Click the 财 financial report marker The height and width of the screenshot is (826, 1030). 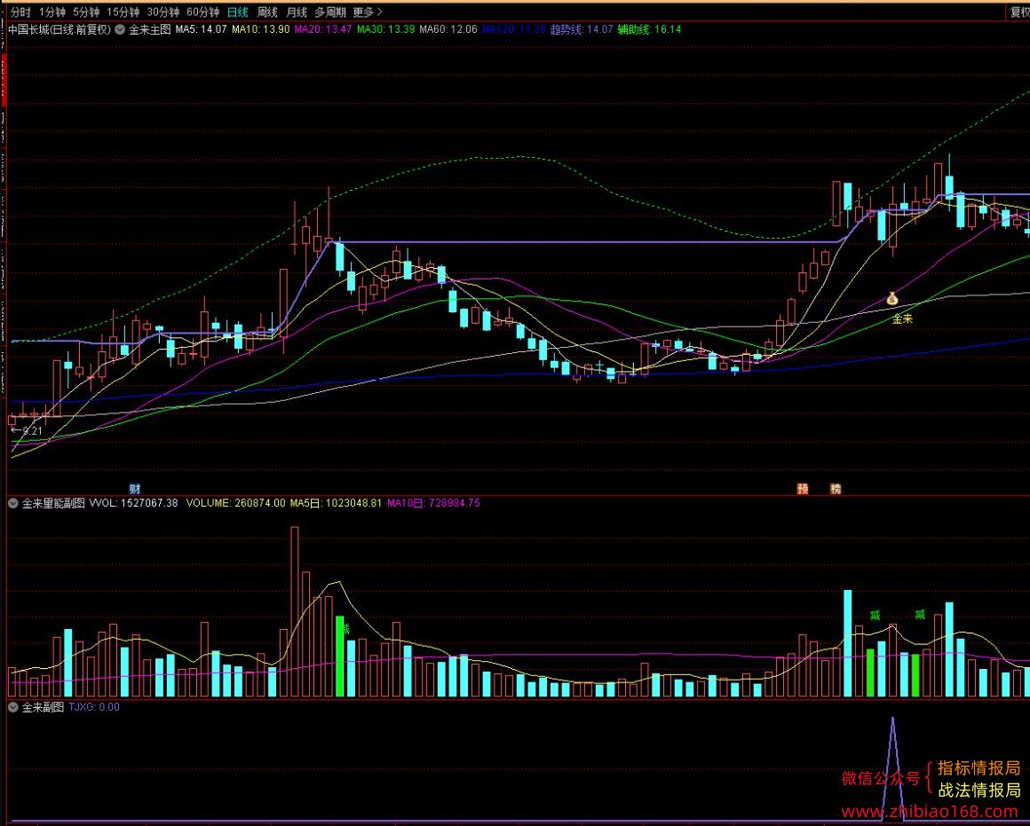(x=135, y=489)
